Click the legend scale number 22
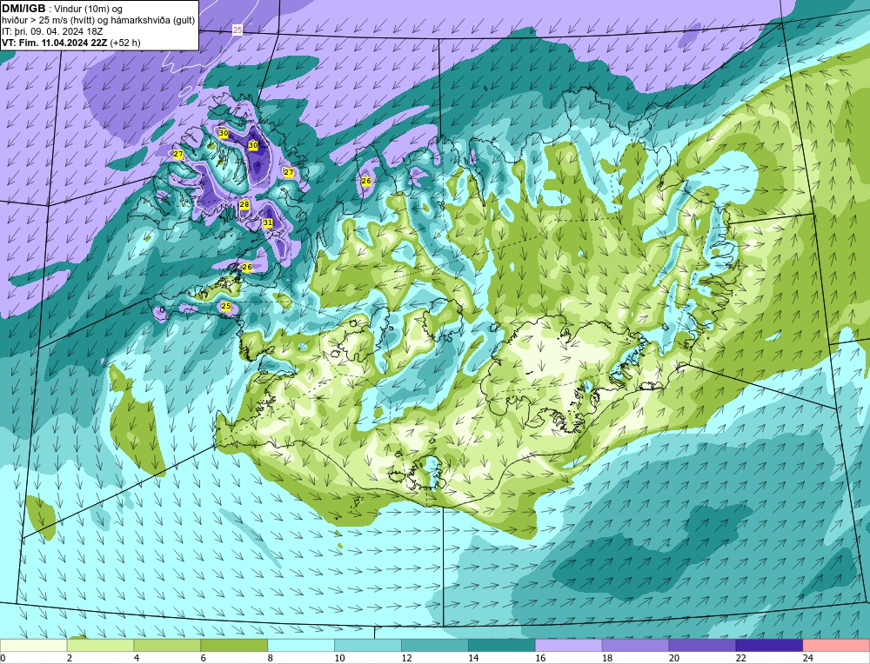The height and width of the screenshot is (664, 870). pyautogui.click(x=740, y=658)
